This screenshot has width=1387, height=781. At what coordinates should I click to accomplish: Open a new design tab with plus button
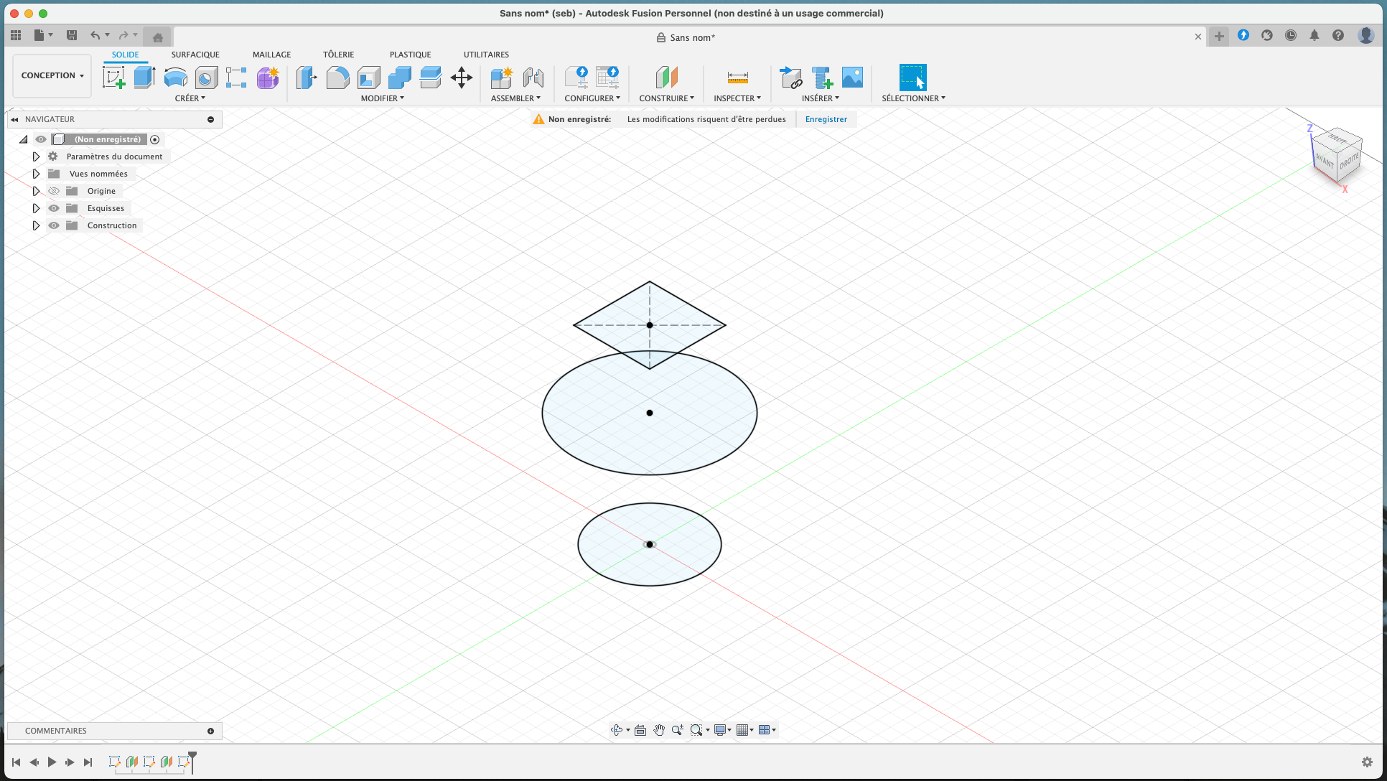point(1219,36)
